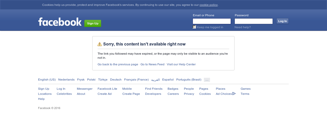
Task: Go back to the previous page link
Action: pyautogui.click(x=118, y=64)
